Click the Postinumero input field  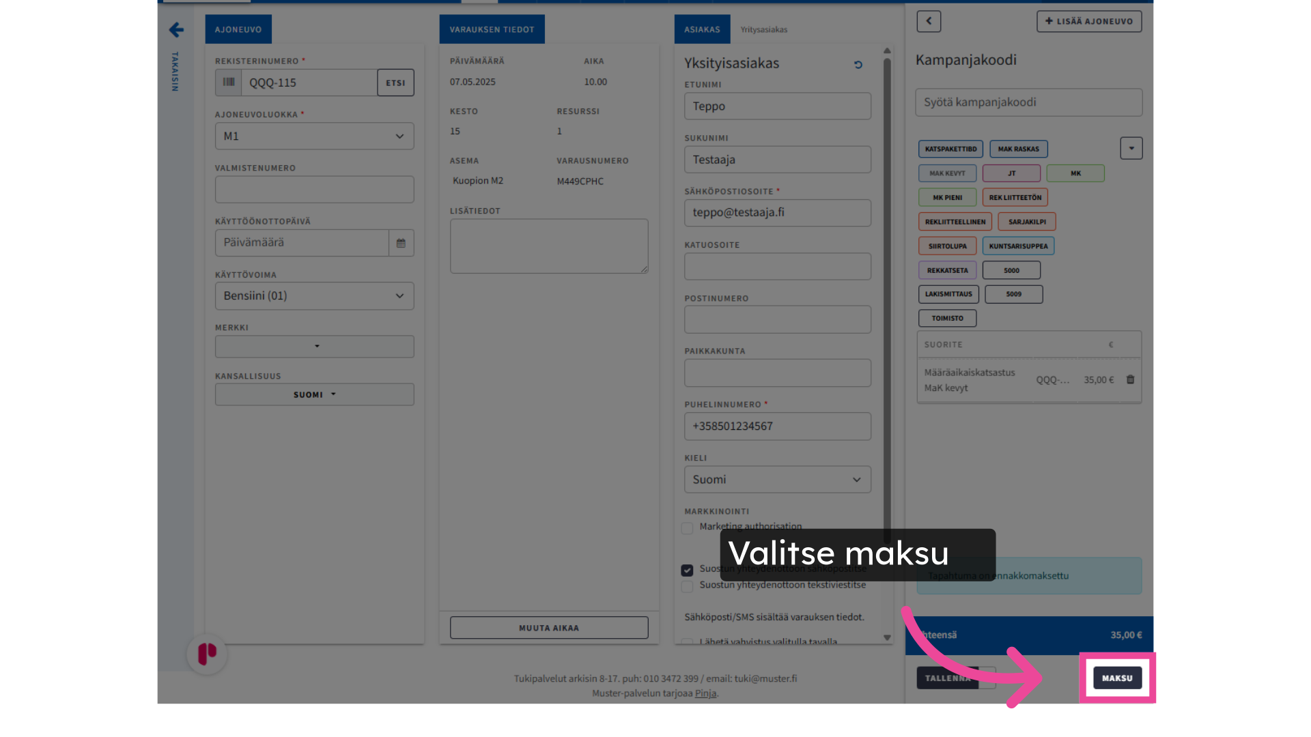click(x=777, y=319)
